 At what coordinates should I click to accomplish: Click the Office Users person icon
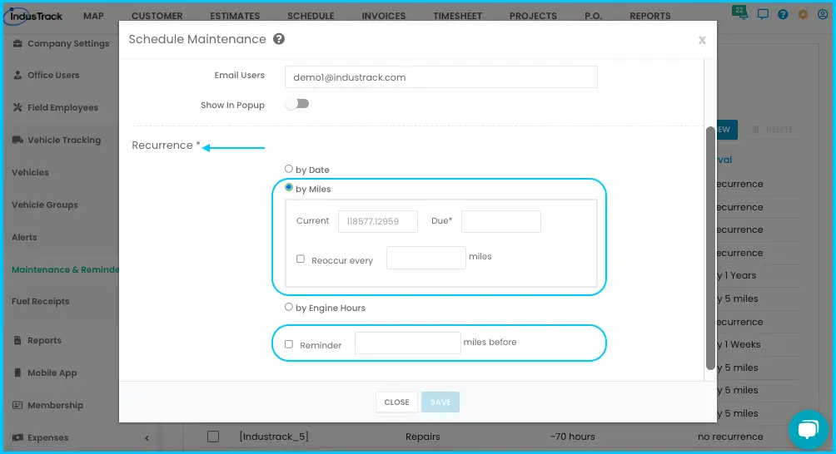(17, 75)
